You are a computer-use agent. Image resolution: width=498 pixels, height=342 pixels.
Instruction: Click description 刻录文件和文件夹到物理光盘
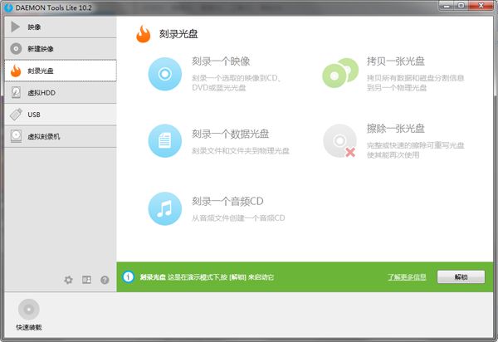point(241,150)
